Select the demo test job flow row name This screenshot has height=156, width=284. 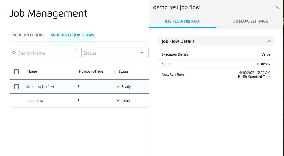coord(40,86)
